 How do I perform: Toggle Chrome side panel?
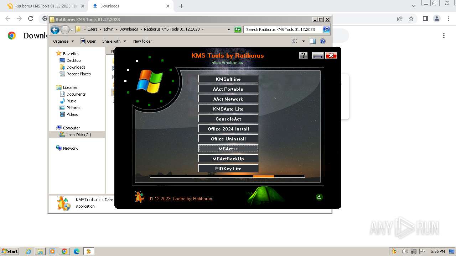click(x=425, y=18)
